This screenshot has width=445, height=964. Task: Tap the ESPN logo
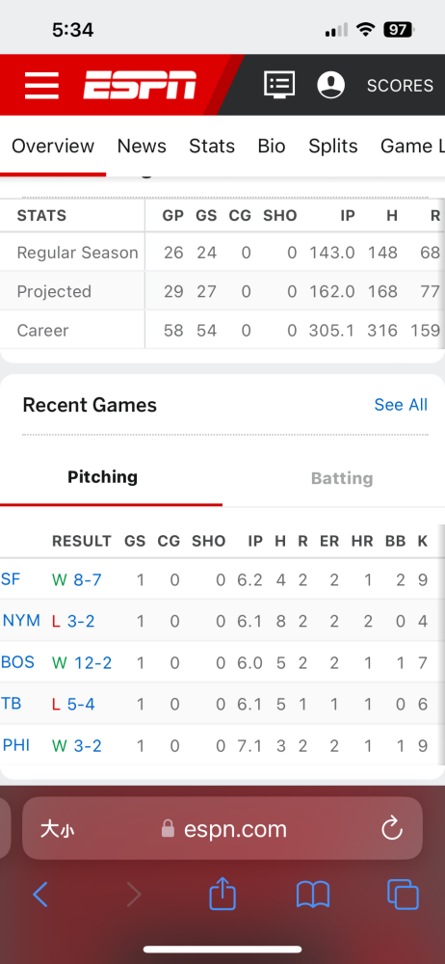point(140,85)
